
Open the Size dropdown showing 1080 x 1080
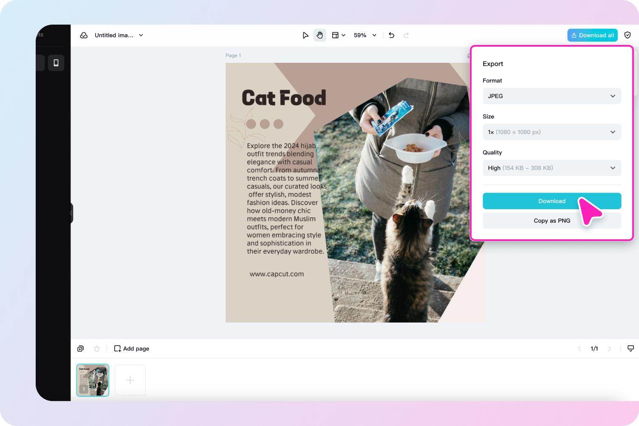[551, 132]
